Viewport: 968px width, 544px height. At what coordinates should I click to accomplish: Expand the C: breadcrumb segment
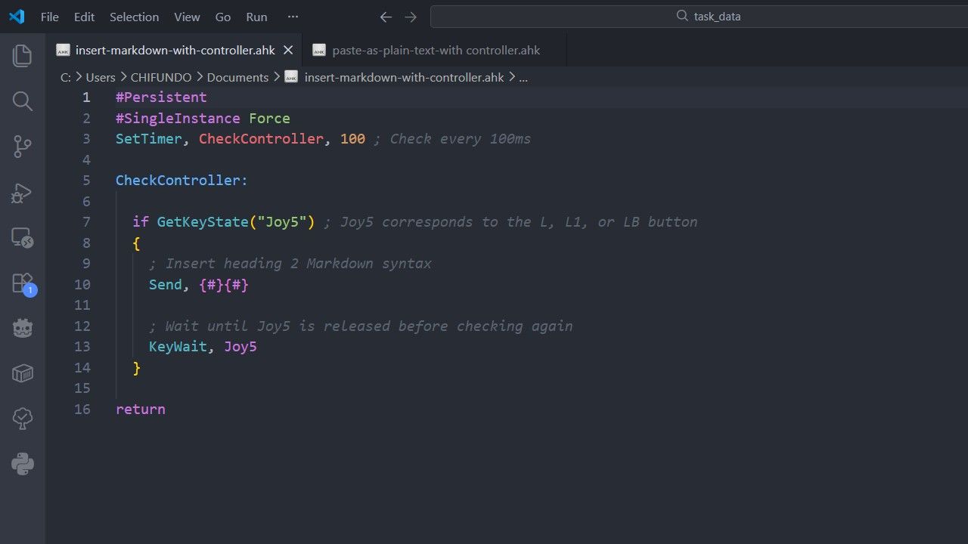66,77
